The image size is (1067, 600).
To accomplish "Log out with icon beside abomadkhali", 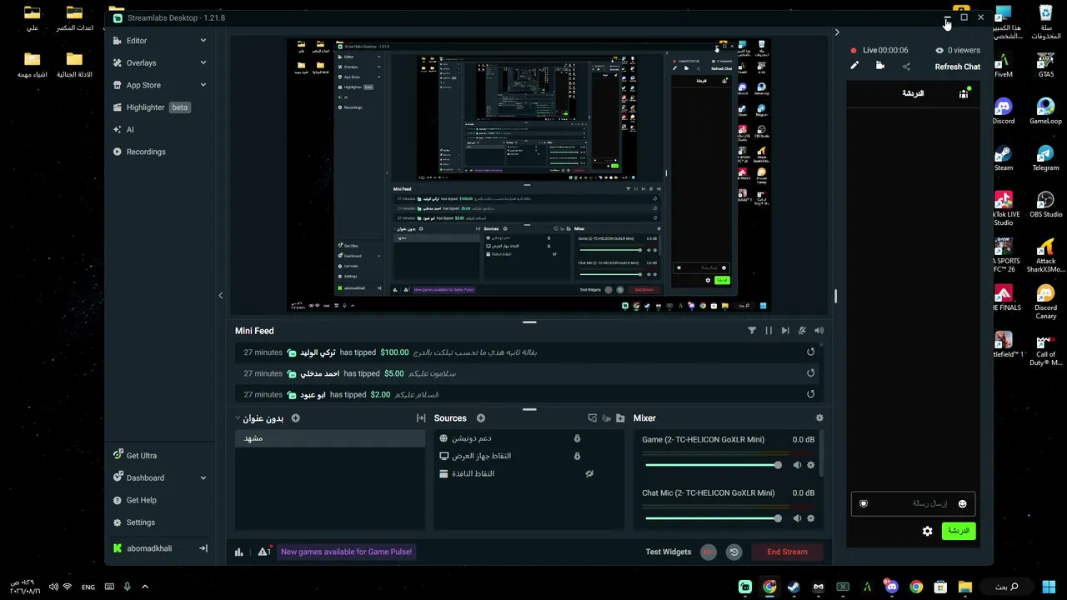I will [x=203, y=548].
